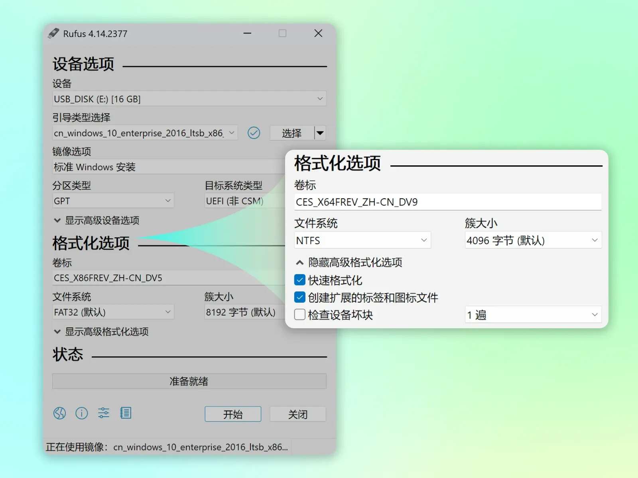
Task: Open the 4096 字节 簇大小 dropdown
Action: point(533,240)
